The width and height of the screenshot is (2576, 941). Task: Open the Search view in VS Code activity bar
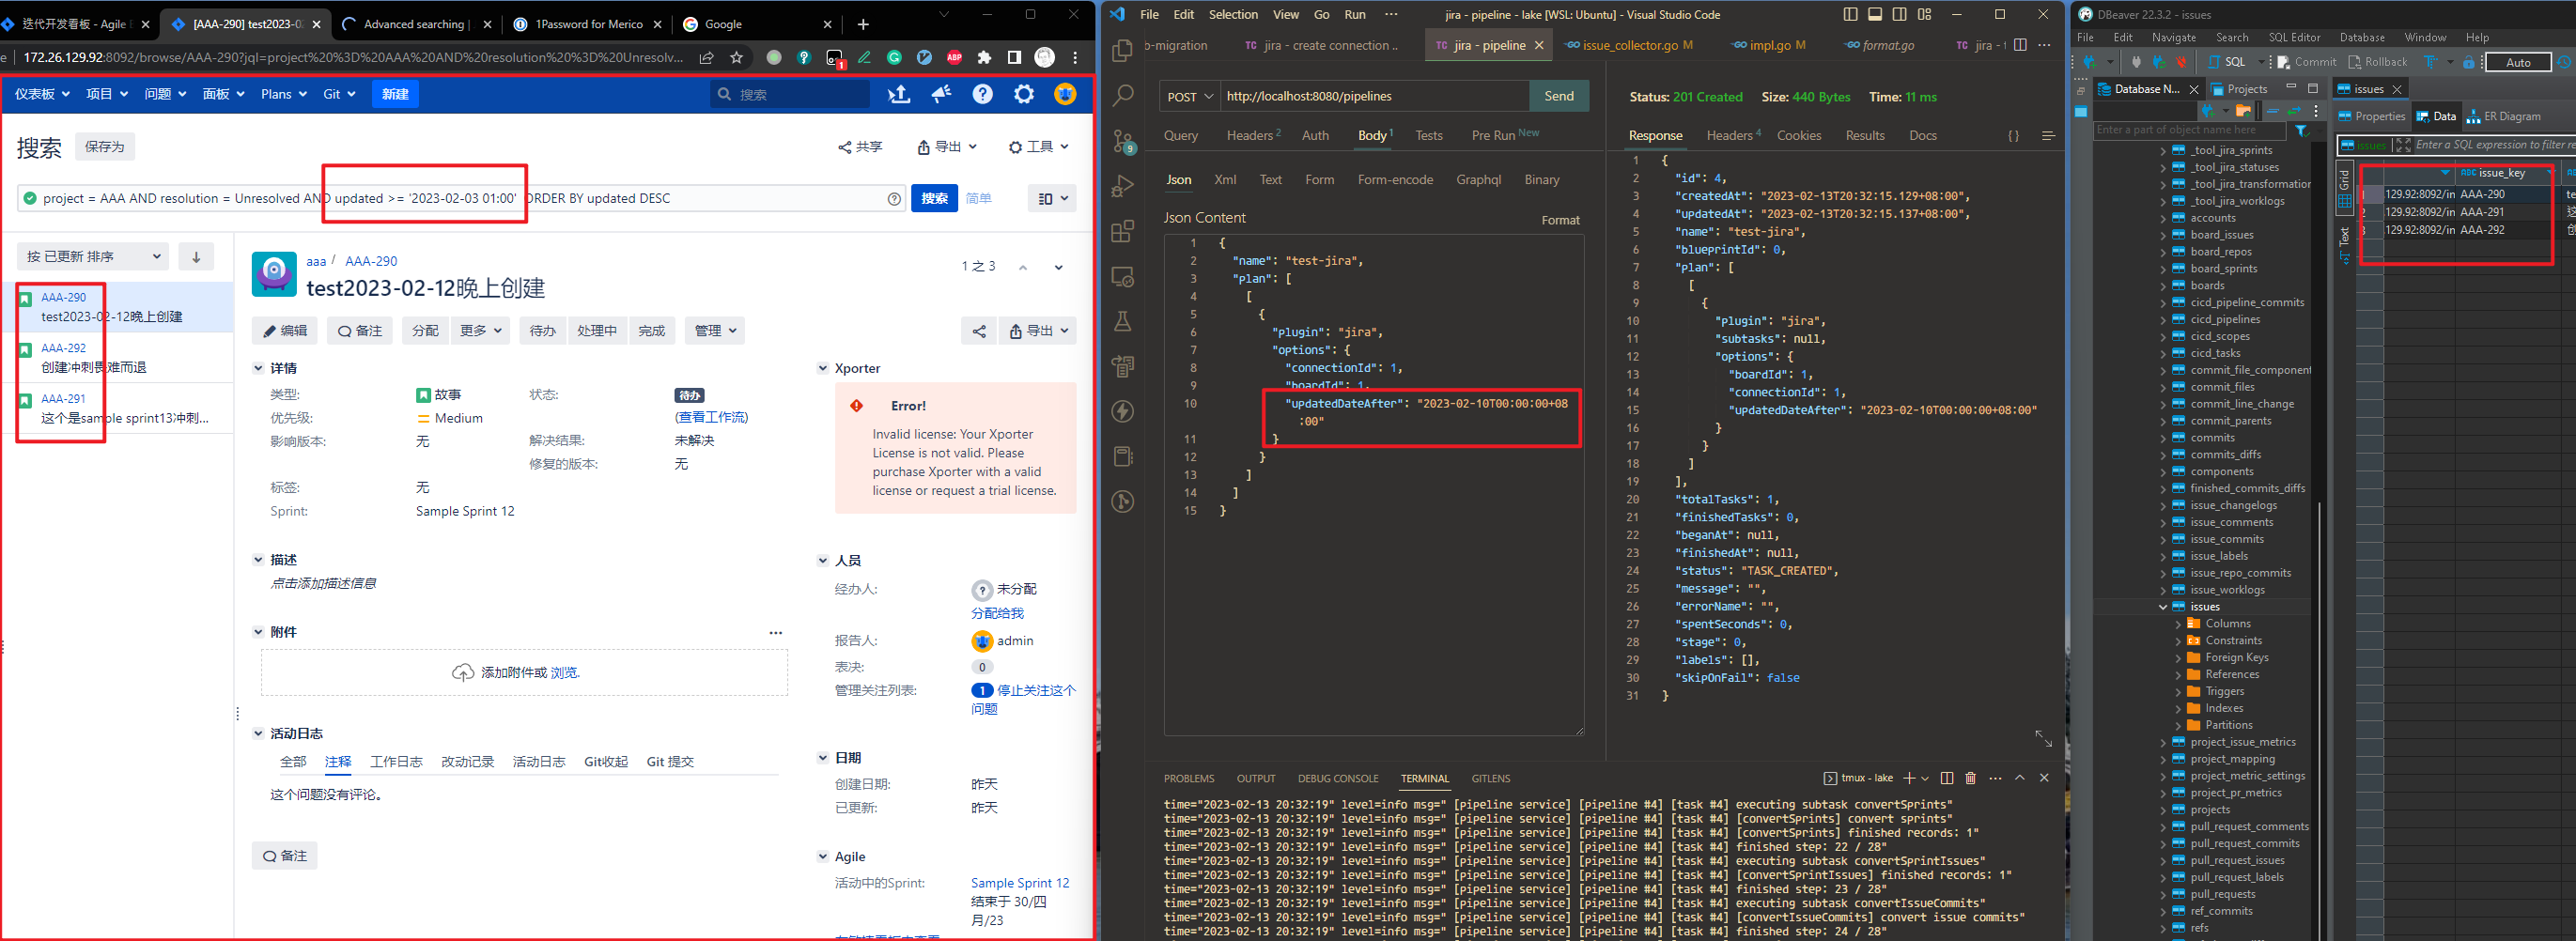(1122, 95)
